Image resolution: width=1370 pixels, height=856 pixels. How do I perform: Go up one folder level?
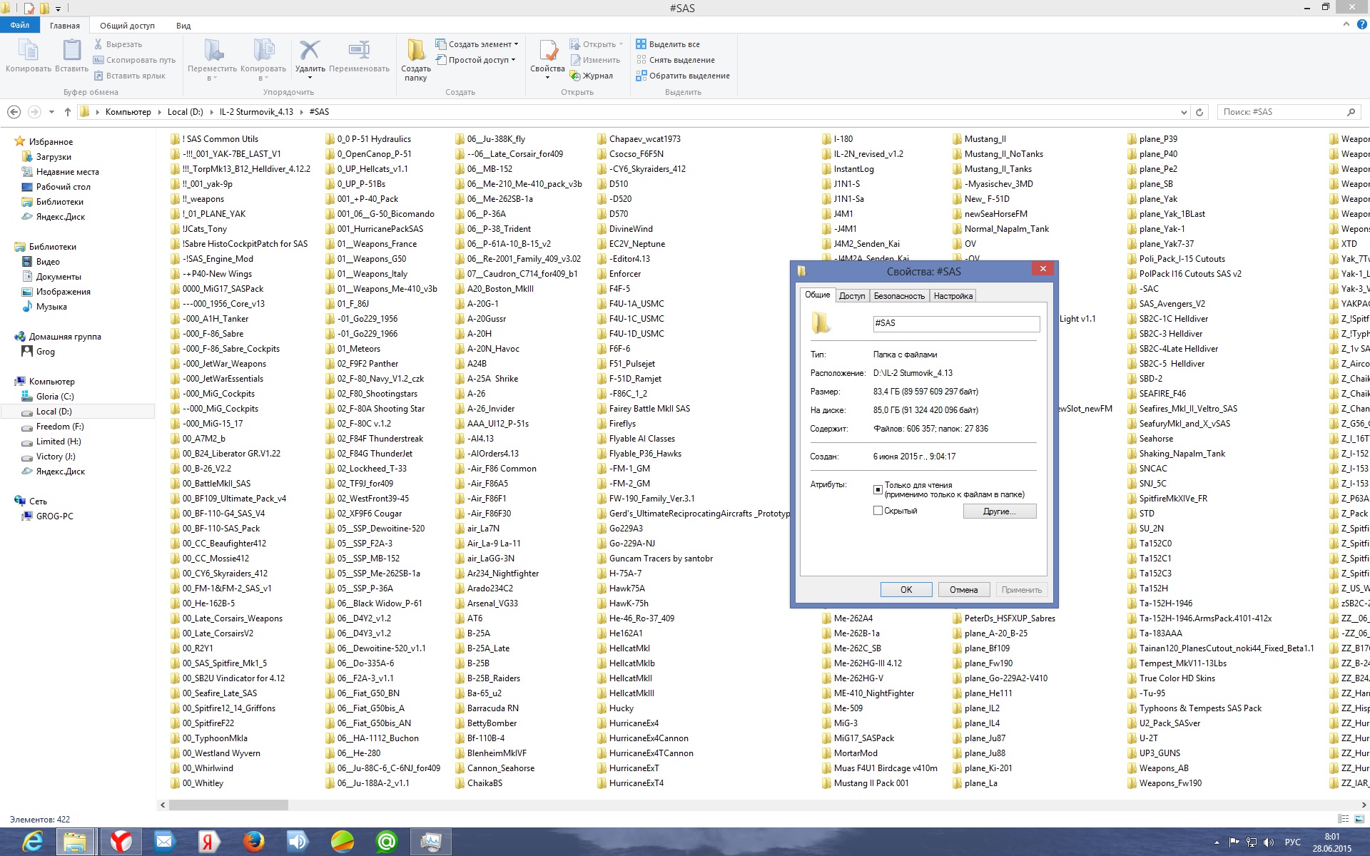68,112
